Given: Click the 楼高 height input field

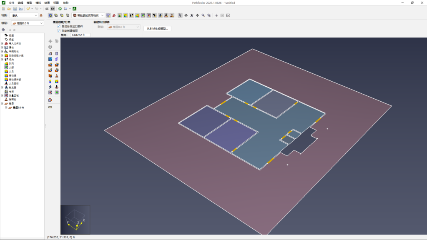Looking at the screenshot, I should pos(80,35).
